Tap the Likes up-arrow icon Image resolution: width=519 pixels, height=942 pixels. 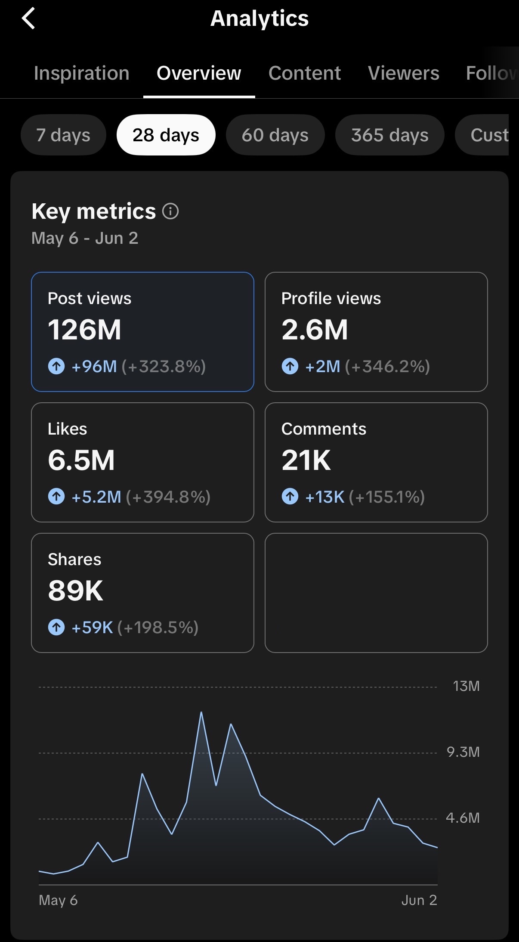(x=56, y=497)
